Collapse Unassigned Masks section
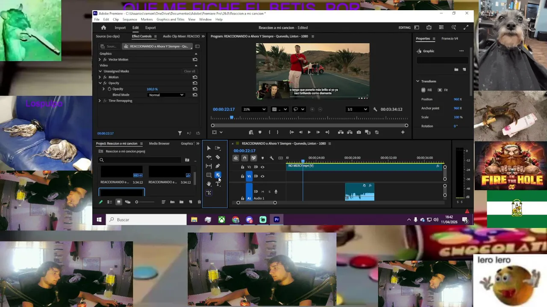Image resolution: width=547 pixels, height=307 pixels. 100,71
